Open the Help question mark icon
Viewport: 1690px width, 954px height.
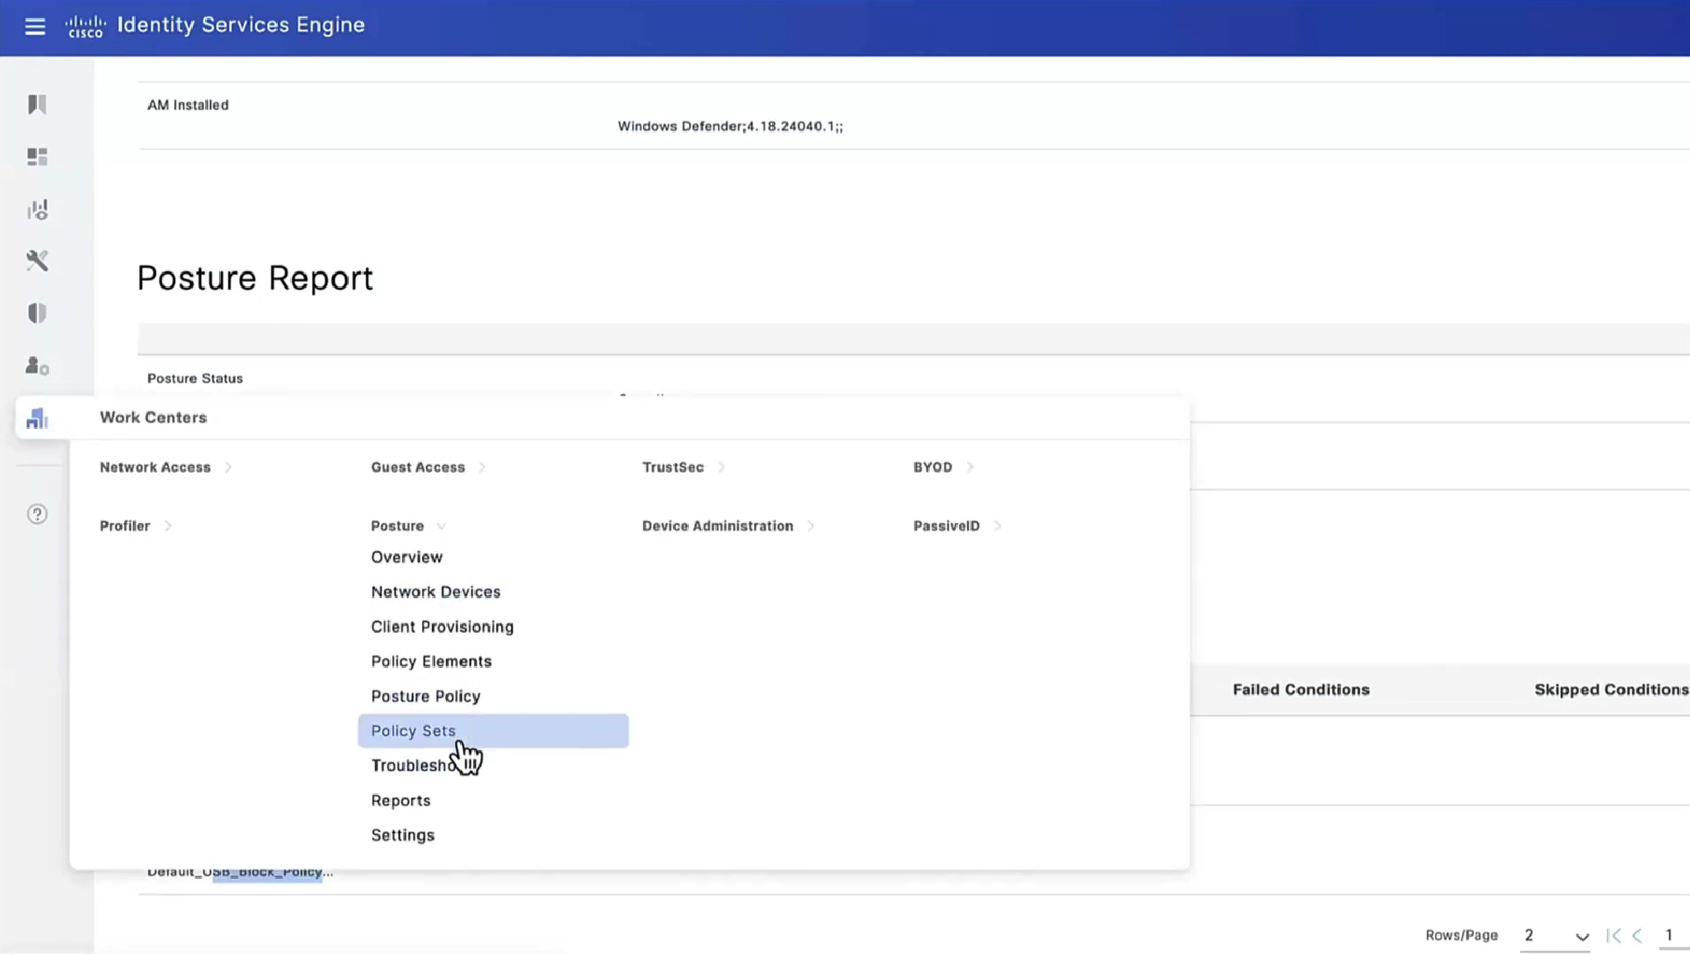click(37, 514)
